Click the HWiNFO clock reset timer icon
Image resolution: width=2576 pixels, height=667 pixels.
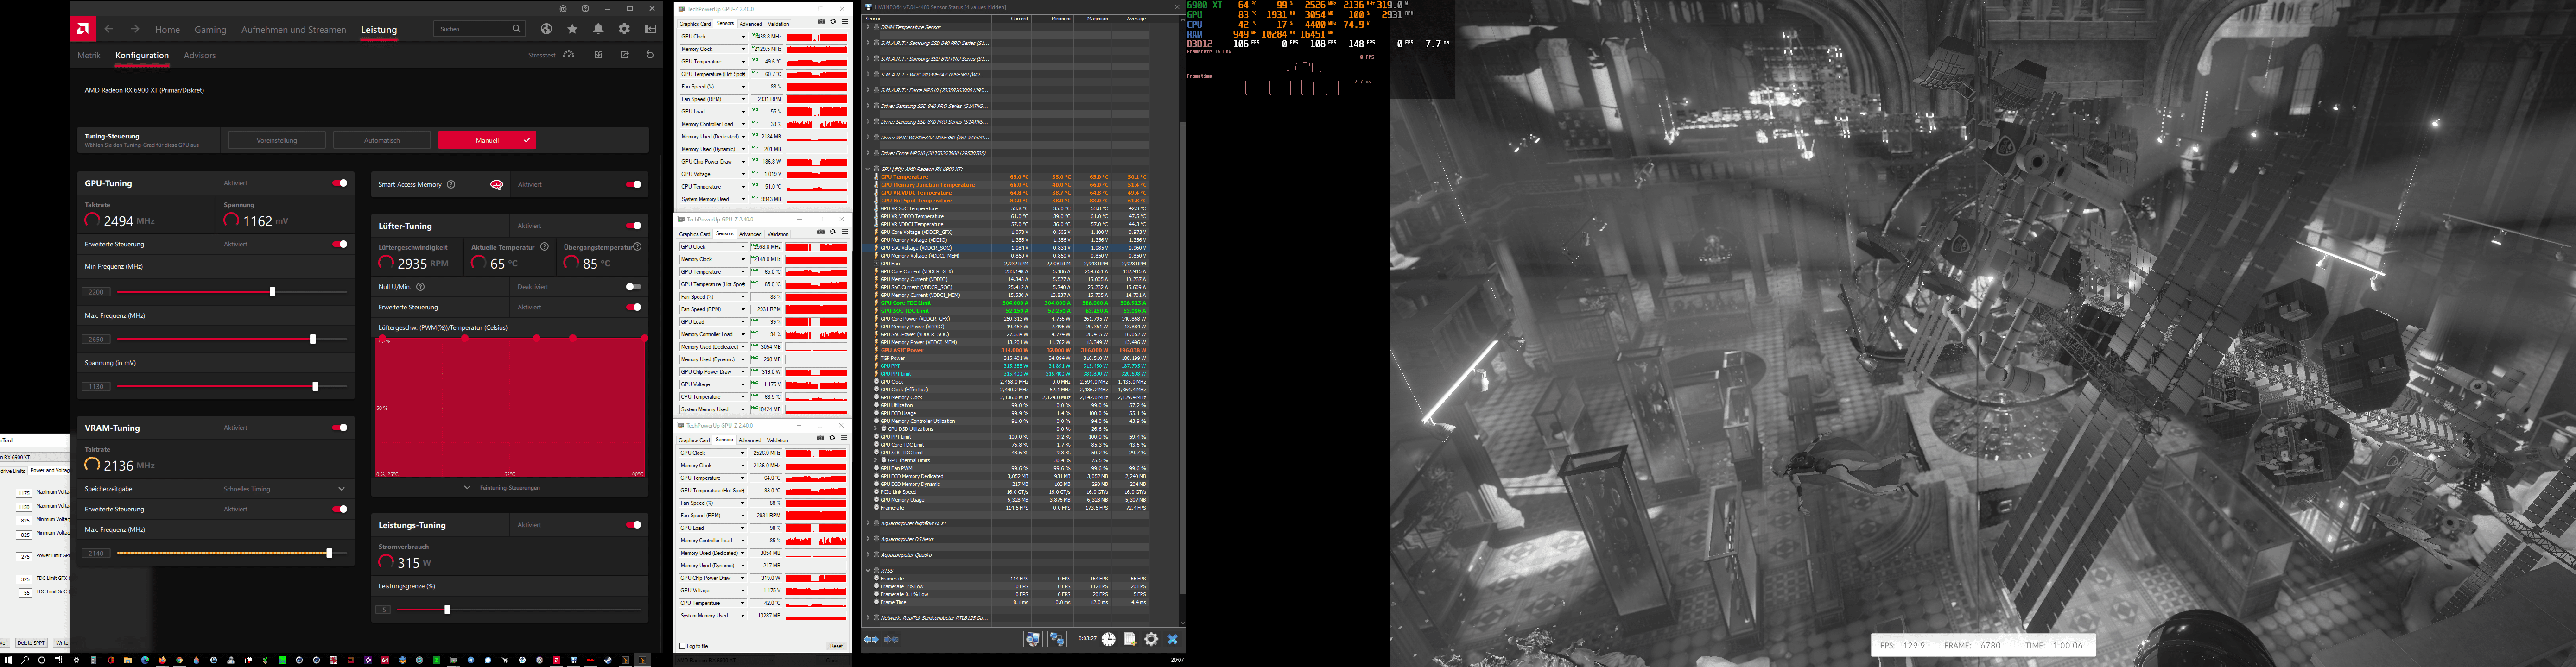(1108, 639)
